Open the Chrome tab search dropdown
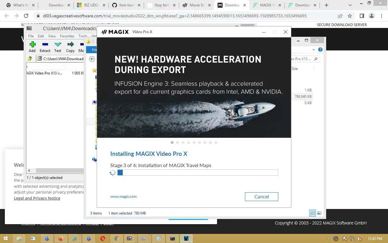 [350, 5]
